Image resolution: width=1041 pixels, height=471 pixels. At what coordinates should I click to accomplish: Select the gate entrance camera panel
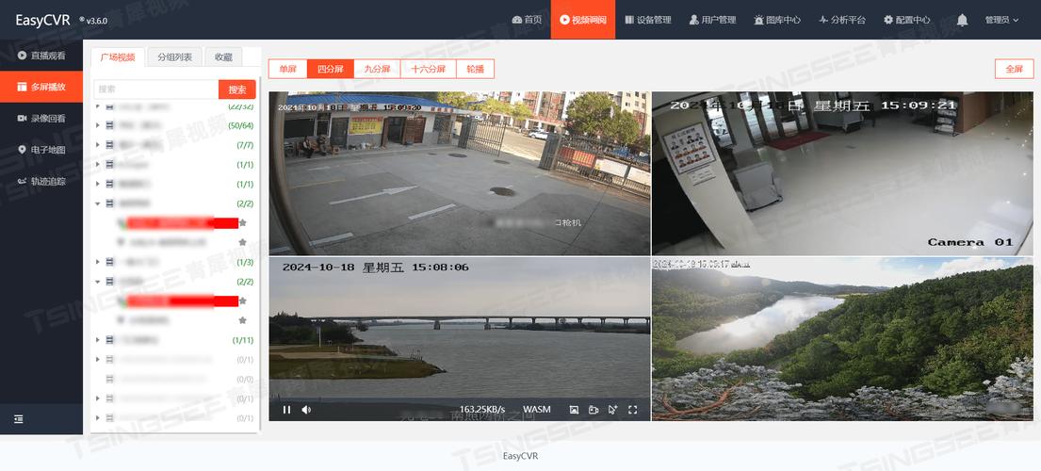460,173
